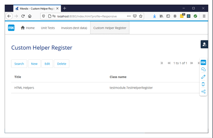Click the New button

click(34, 64)
